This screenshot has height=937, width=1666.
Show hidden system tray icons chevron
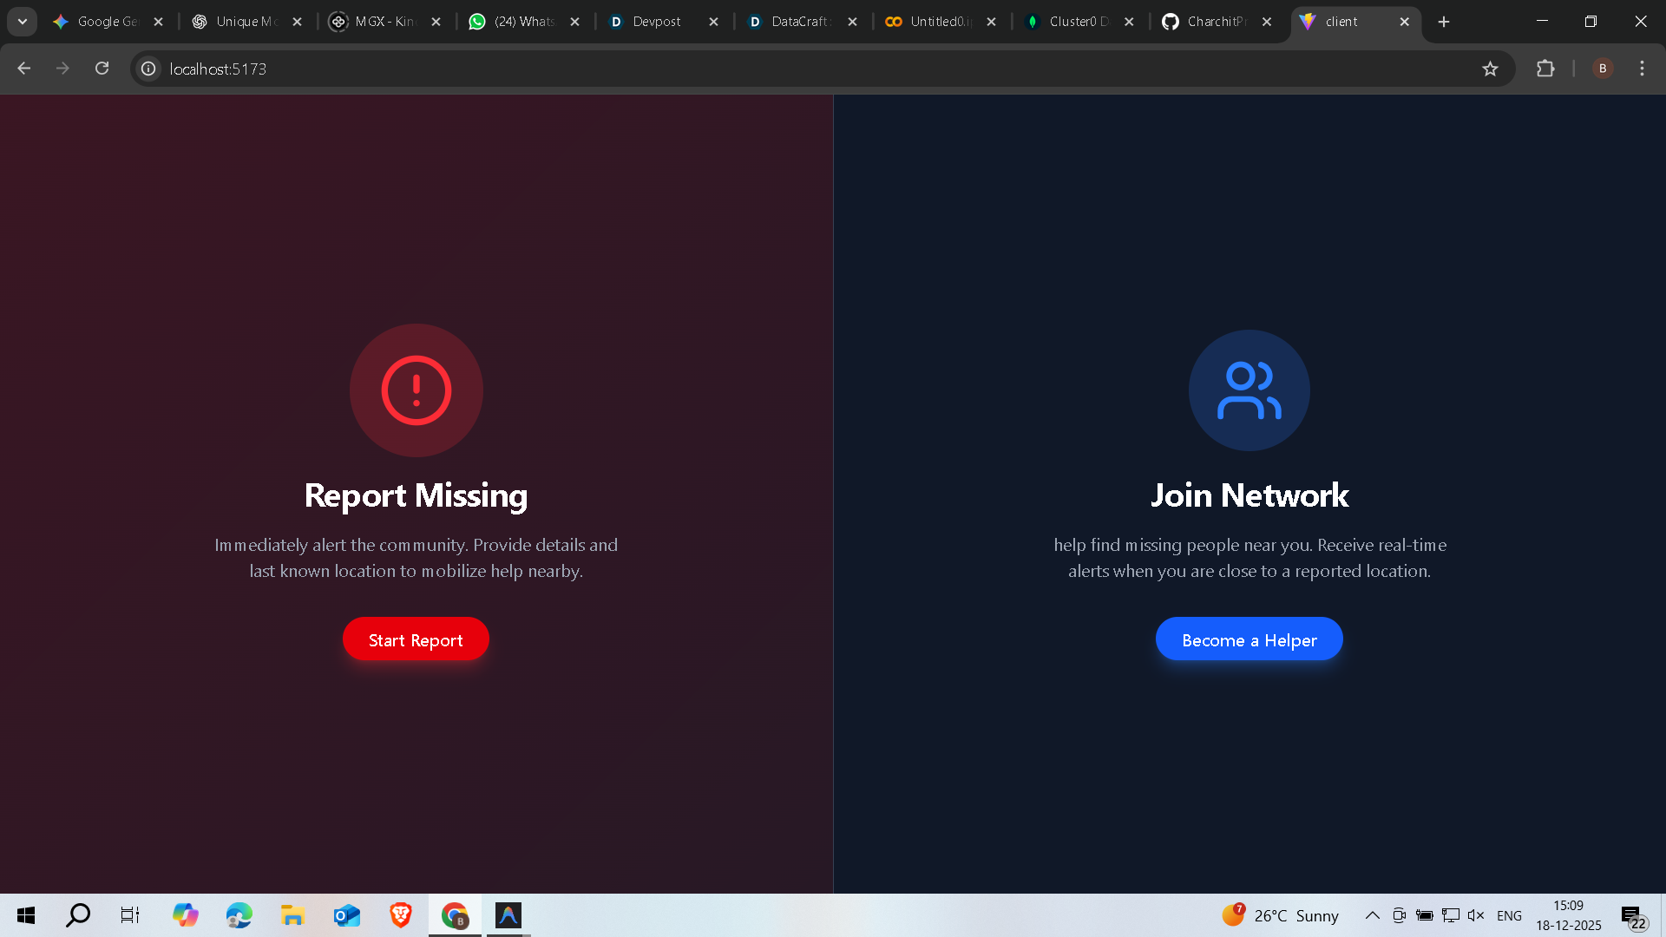tap(1372, 915)
